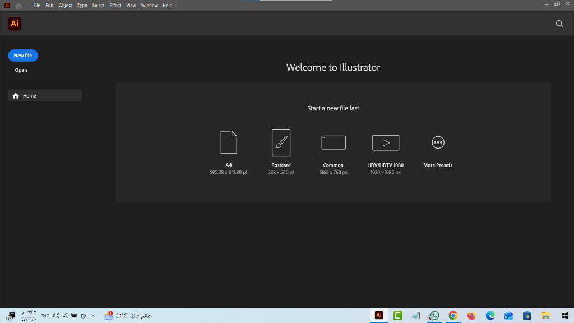The image size is (574, 323).
Task: Open the Effect menu
Action: (115, 6)
